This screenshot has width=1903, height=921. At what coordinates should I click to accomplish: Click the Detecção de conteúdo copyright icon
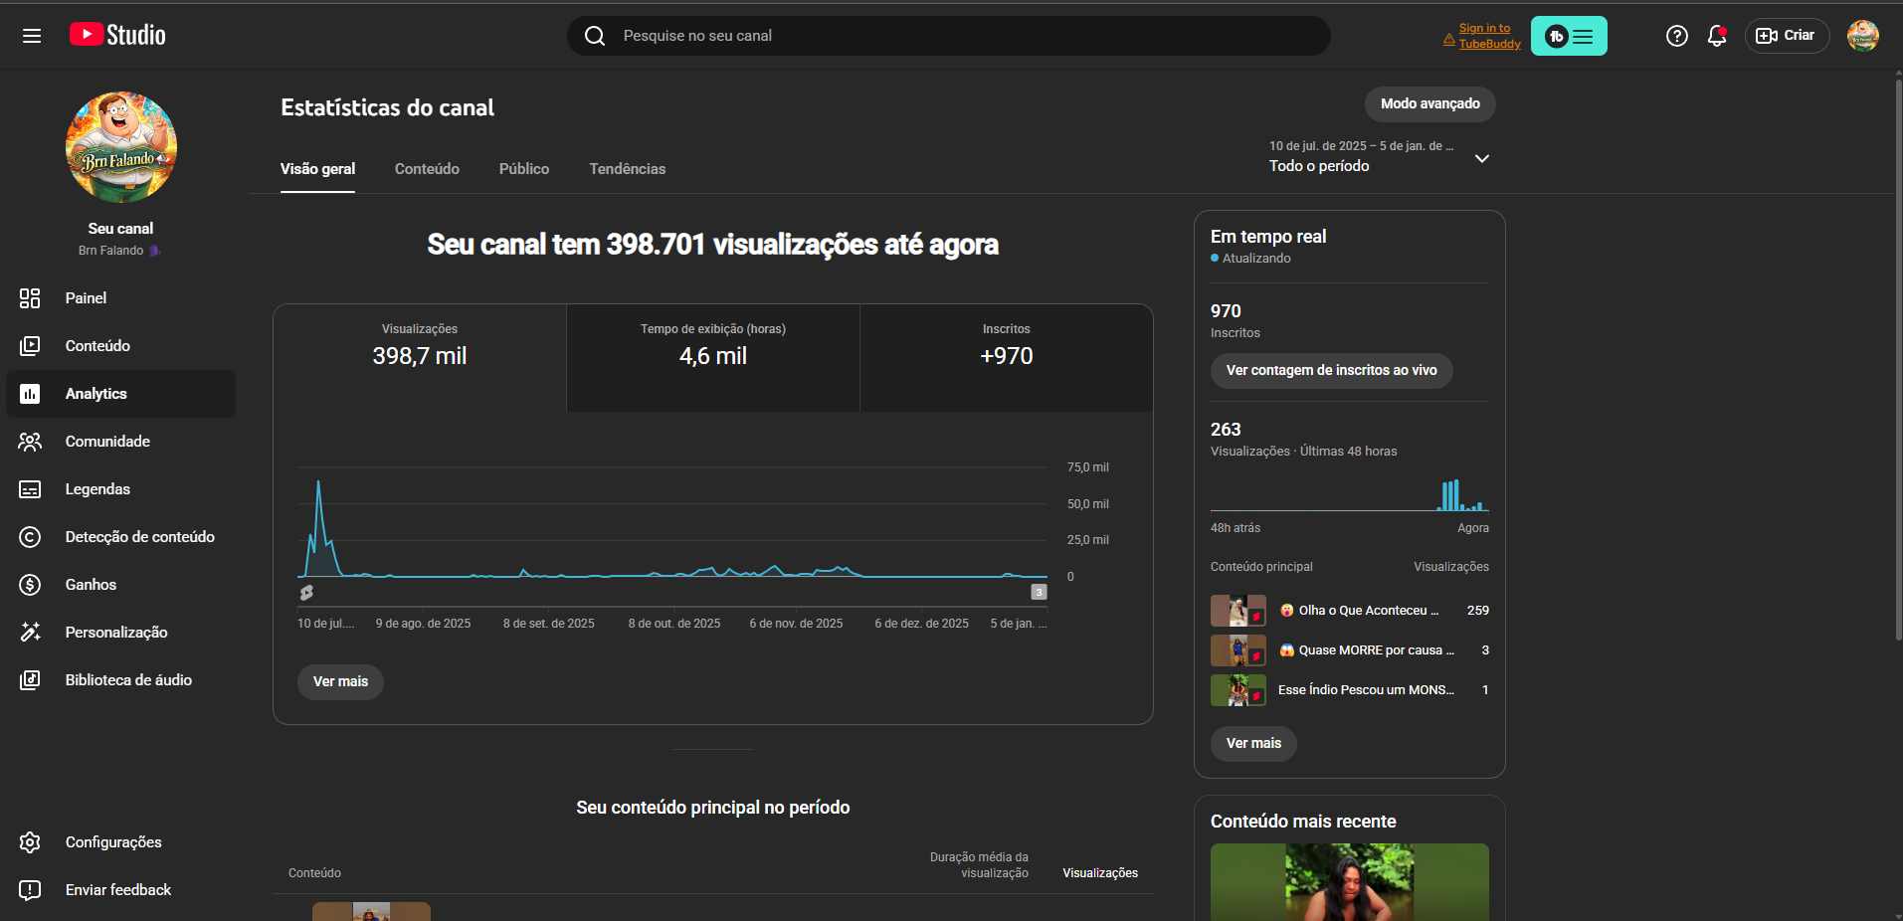pyautogui.click(x=30, y=537)
